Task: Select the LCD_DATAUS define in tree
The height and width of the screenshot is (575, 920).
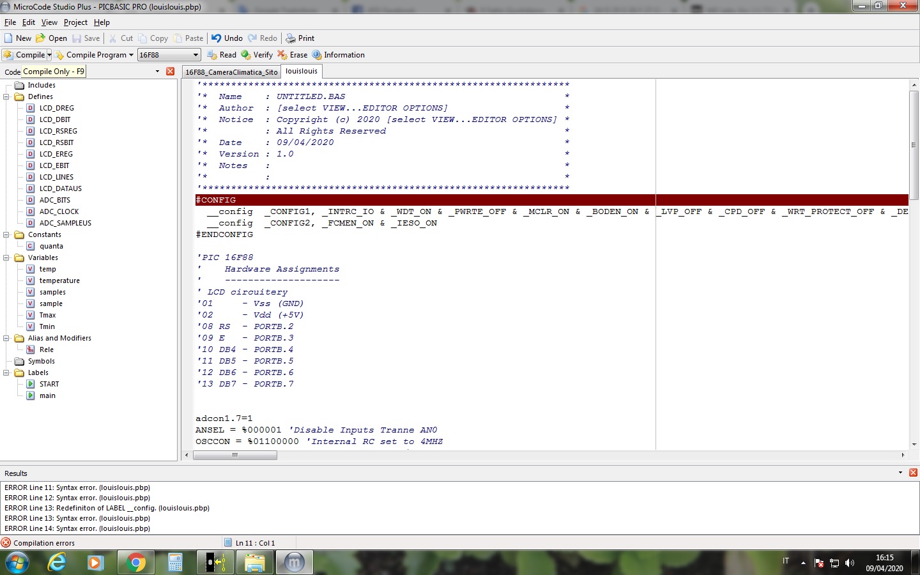Action: [60, 189]
